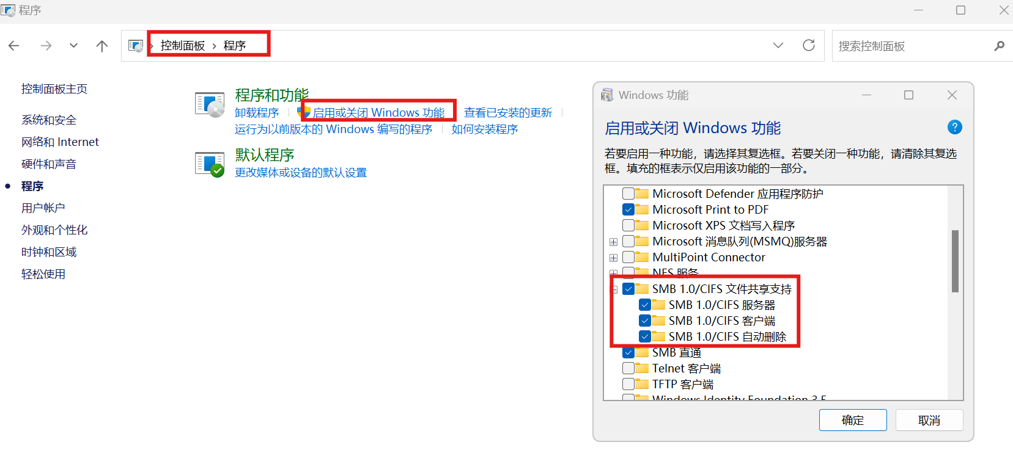Click 更改媒体或设备的默认设置 link

click(x=301, y=173)
